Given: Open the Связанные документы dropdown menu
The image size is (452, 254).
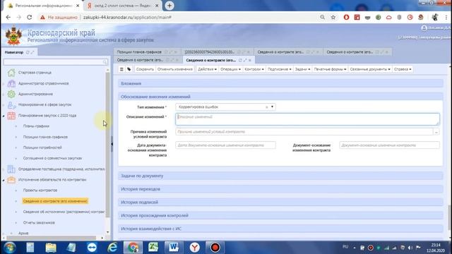Looking at the screenshot, I should [370, 69].
